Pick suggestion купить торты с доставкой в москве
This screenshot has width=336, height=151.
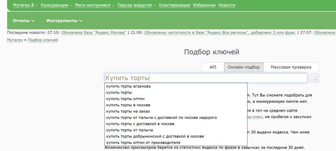click(176, 123)
